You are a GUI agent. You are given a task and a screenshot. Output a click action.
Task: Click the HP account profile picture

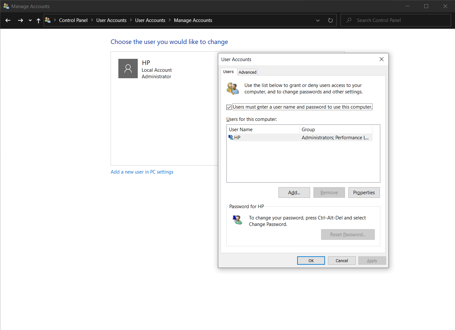128,68
